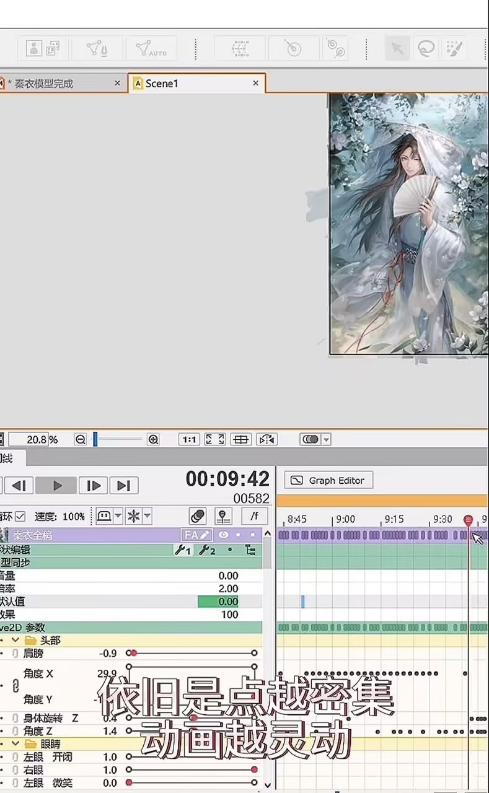
Task: Select the lasso selection tool
Action: click(426, 48)
